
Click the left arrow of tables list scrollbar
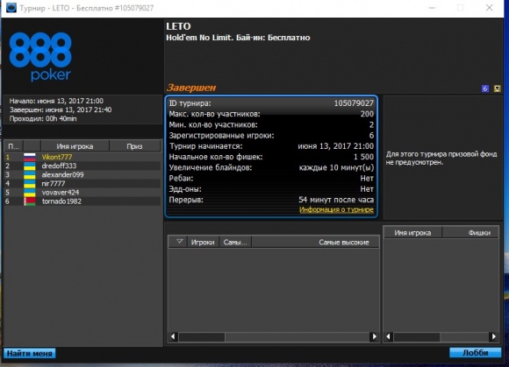point(173,337)
